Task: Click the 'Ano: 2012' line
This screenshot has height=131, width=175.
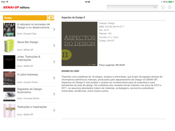Action: (x=104, y=30)
